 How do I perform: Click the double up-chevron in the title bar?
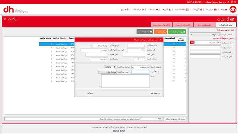point(228,2)
